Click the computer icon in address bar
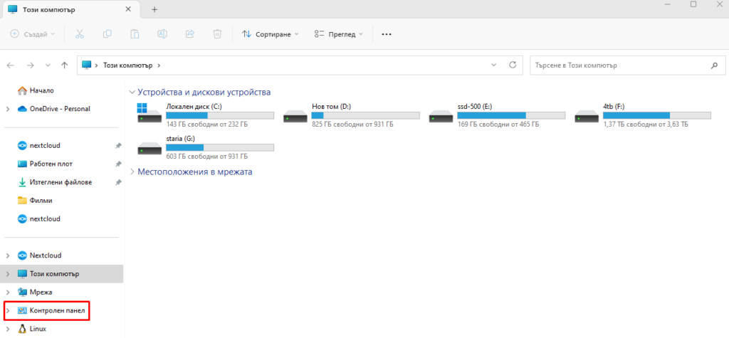This screenshot has height=338, width=729. 86,65
